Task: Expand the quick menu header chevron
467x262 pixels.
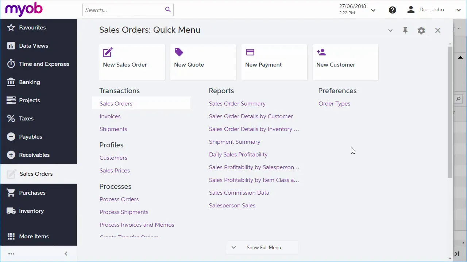Action: pyautogui.click(x=390, y=31)
